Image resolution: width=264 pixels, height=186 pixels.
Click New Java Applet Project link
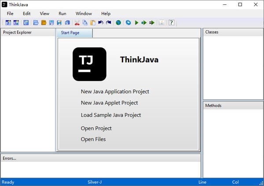click(x=109, y=103)
